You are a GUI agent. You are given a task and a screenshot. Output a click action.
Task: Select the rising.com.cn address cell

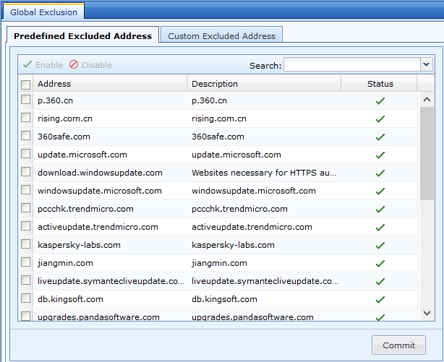coord(110,119)
